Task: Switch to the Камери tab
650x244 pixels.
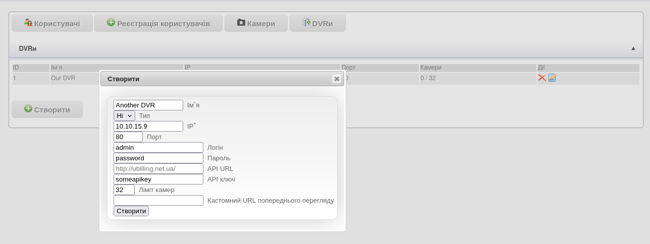Action: tap(256, 23)
